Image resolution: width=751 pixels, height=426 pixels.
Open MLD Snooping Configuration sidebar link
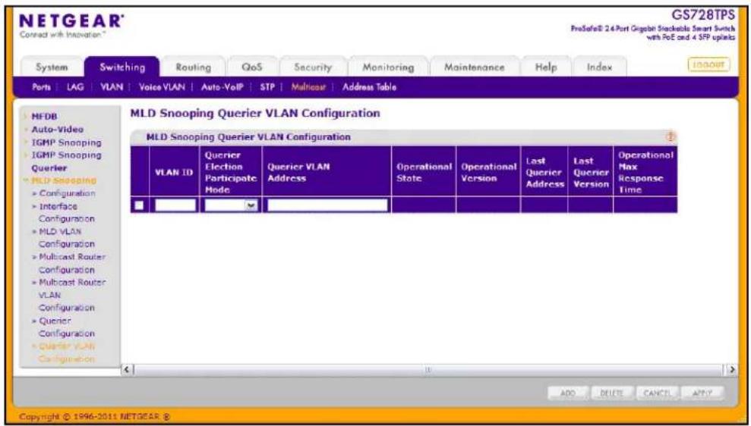tap(67, 193)
